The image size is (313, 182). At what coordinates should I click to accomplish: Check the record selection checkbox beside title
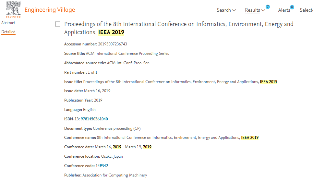58,24
